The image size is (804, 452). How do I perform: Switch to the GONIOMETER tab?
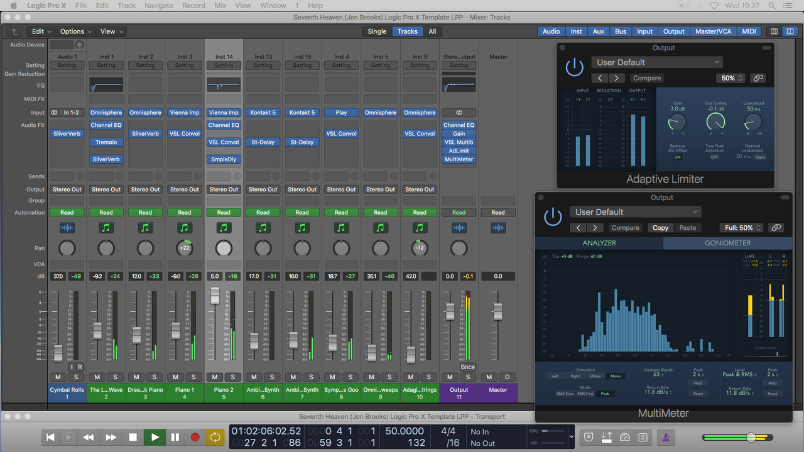(727, 243)
